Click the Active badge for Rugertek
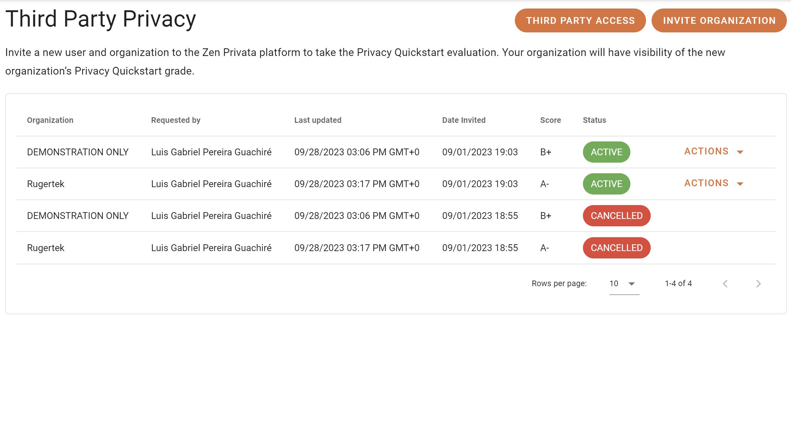Viewport: 791px width, 442px height. tap(606, 184)
